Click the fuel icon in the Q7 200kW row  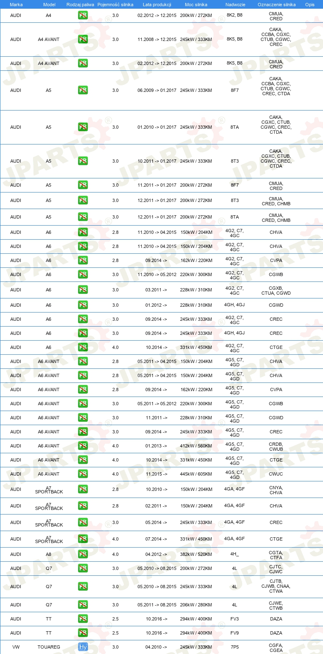[x=83, y=568]
